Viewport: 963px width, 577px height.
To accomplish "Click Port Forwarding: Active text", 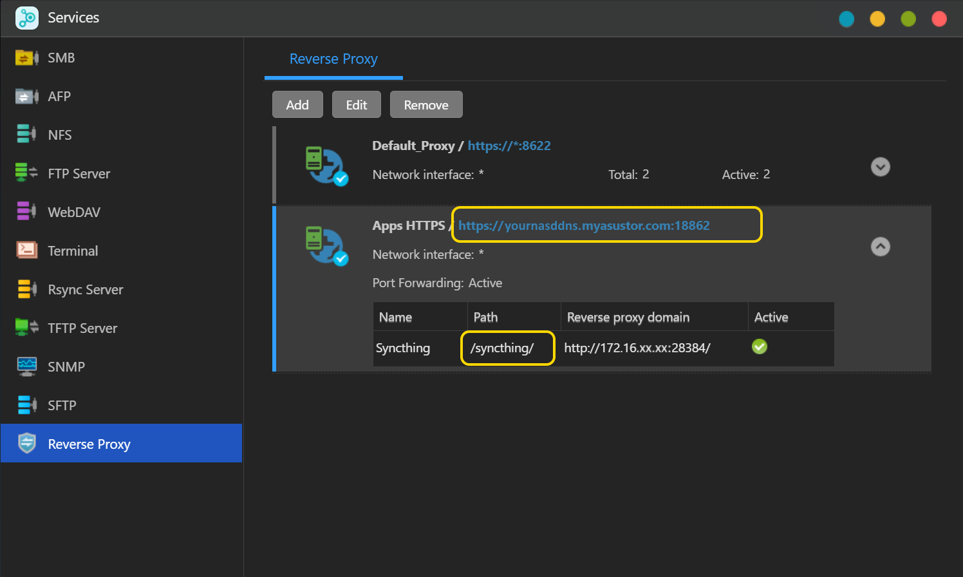I will pos(437,283).
